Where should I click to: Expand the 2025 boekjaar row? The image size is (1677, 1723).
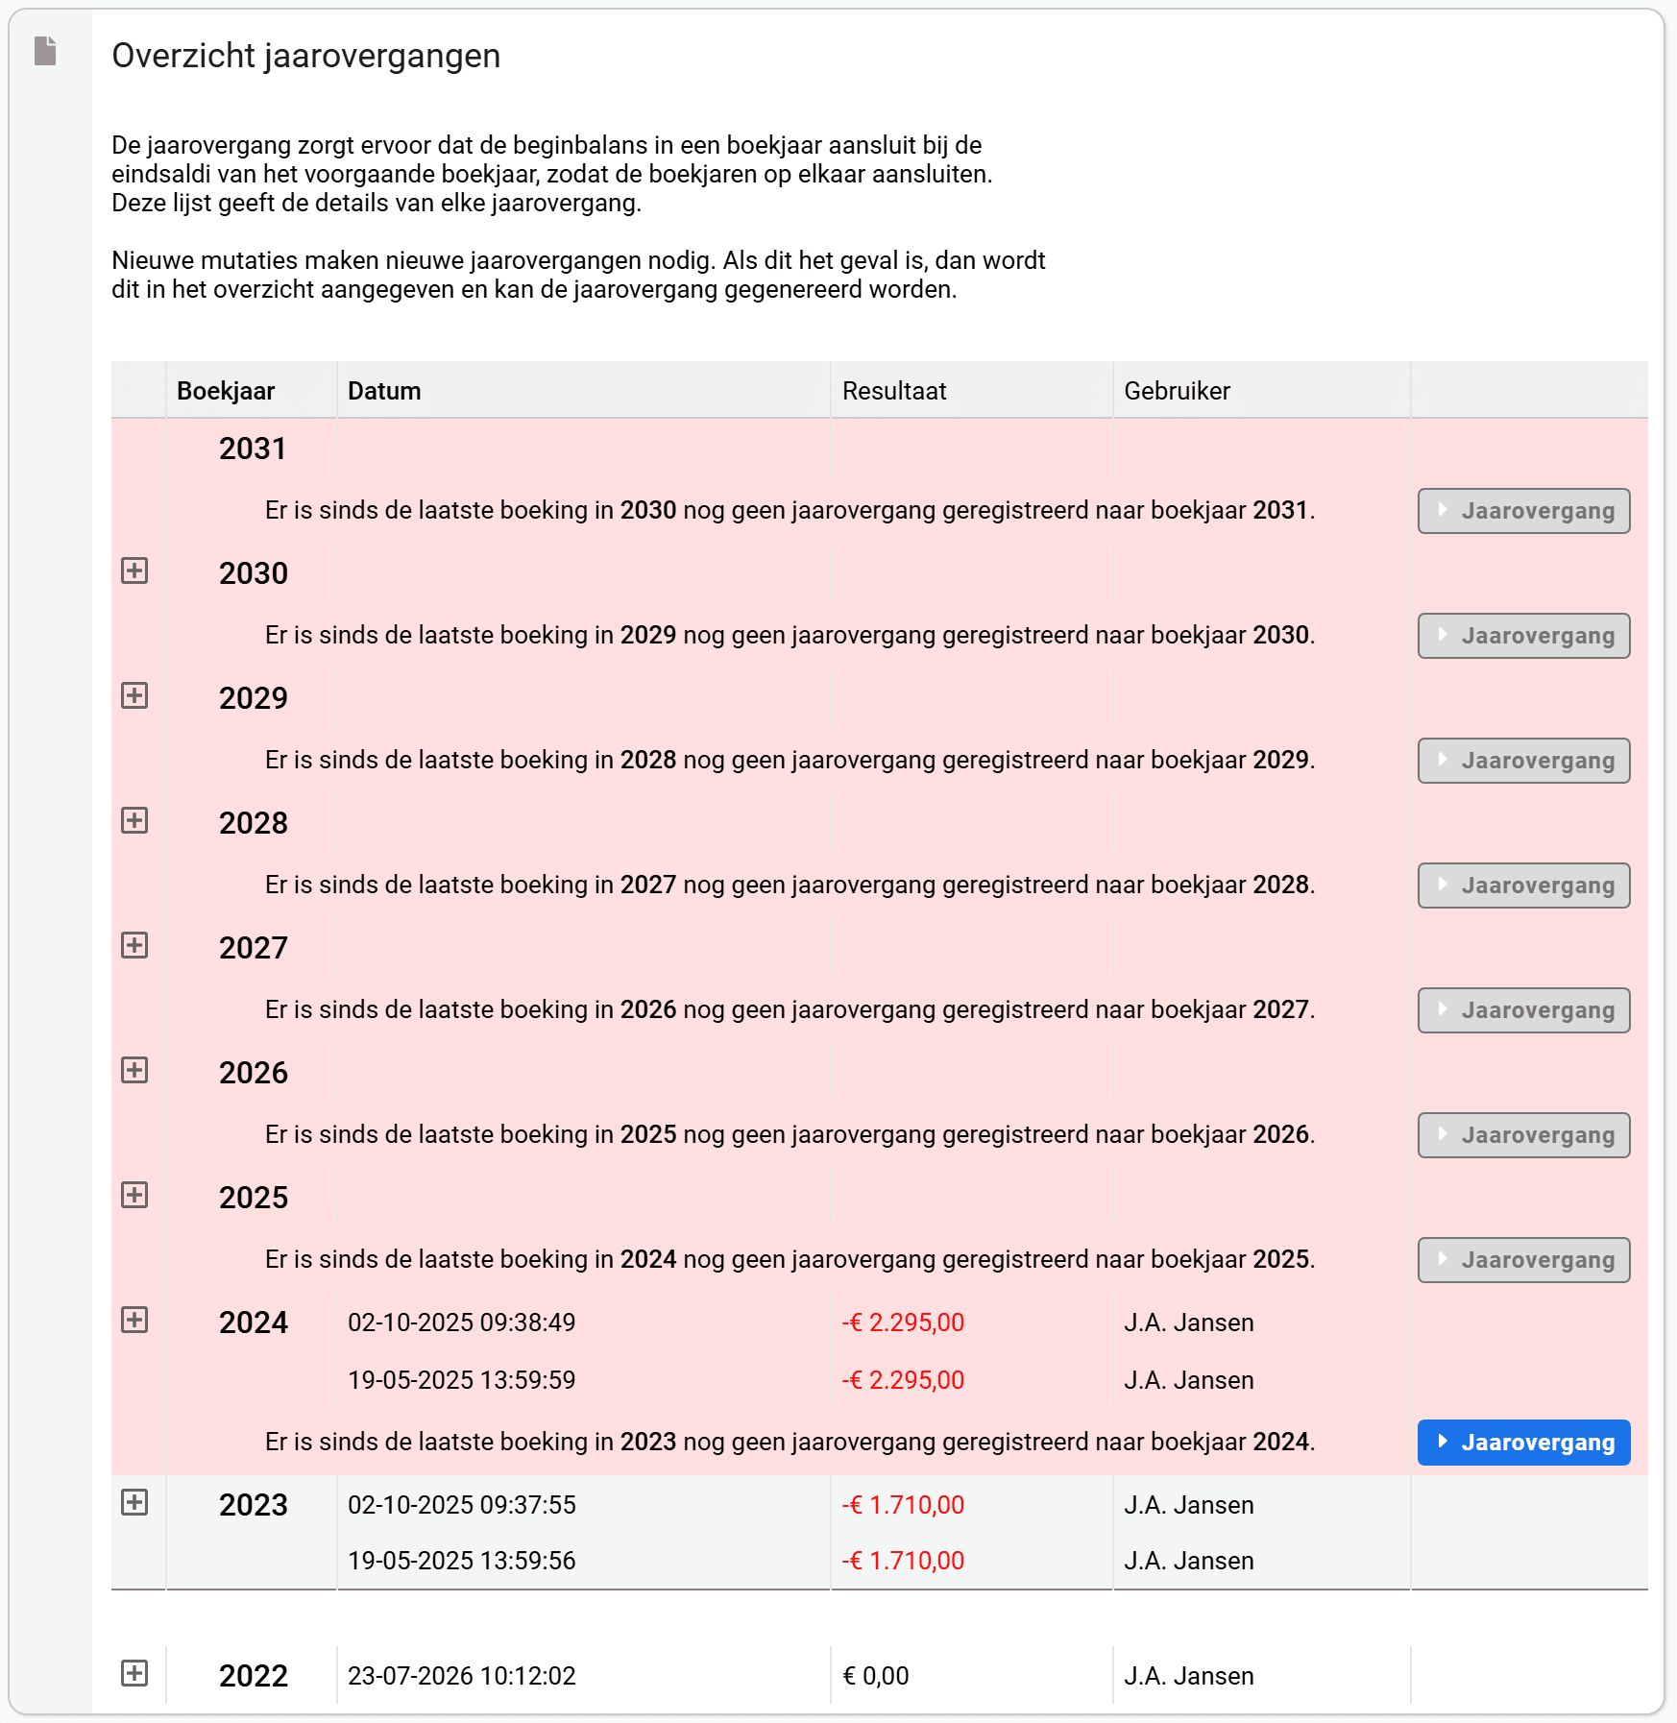[134, 1195]
